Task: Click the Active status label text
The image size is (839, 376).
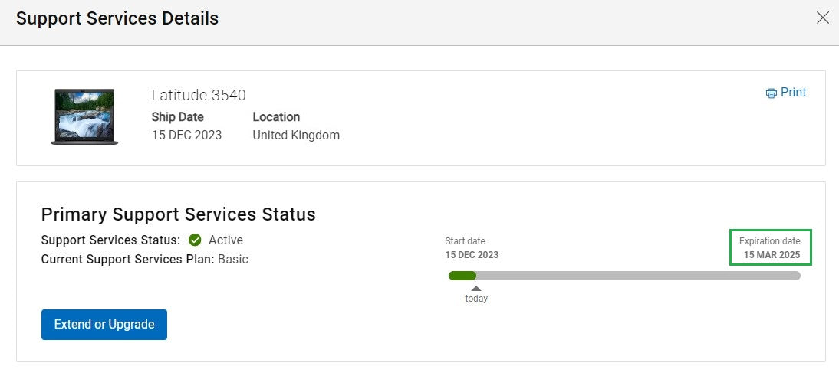Action: tap(225, 240)
